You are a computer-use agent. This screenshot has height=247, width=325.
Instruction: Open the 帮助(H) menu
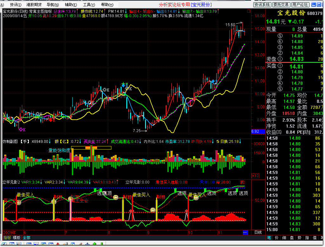107,4
